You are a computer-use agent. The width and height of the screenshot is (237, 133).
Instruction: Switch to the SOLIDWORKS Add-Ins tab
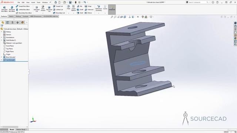coord(50,16)
